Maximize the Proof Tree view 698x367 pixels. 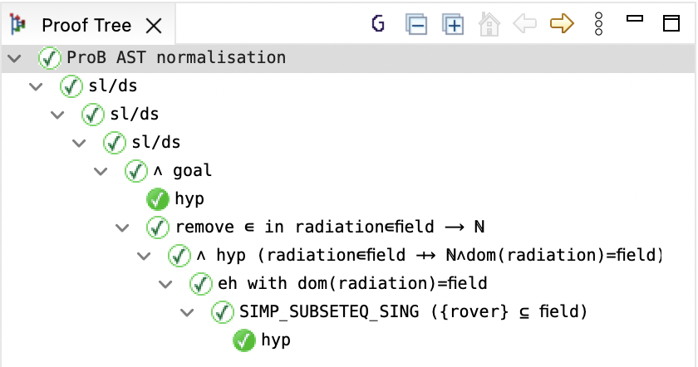(671, 23)
